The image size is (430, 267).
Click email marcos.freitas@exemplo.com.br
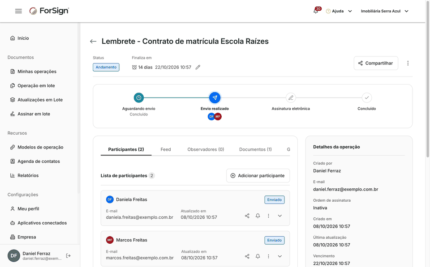tap(140, 258)
